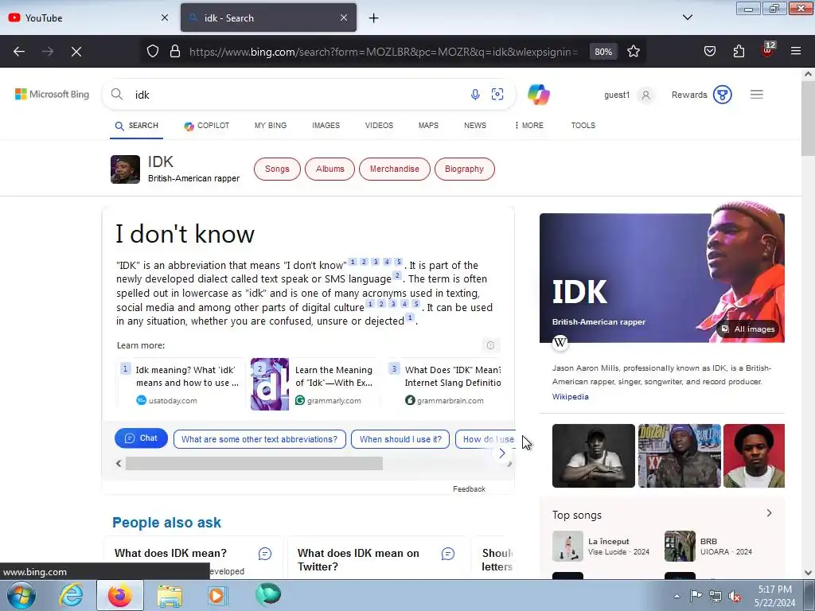Expand the list all tabs chevron

[x=687, y=18]
